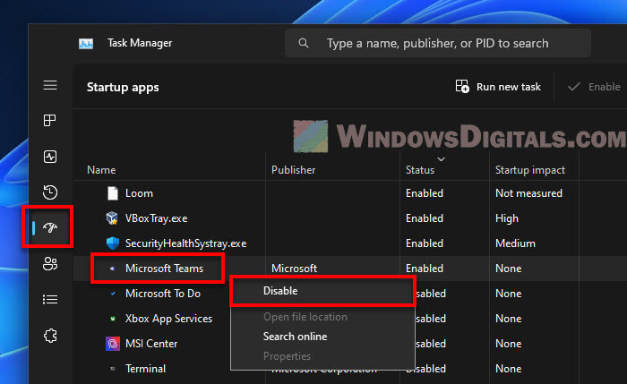The image size is (627, 384).
Task: Click Not measured impact of Loom
Action: [528, 193]
